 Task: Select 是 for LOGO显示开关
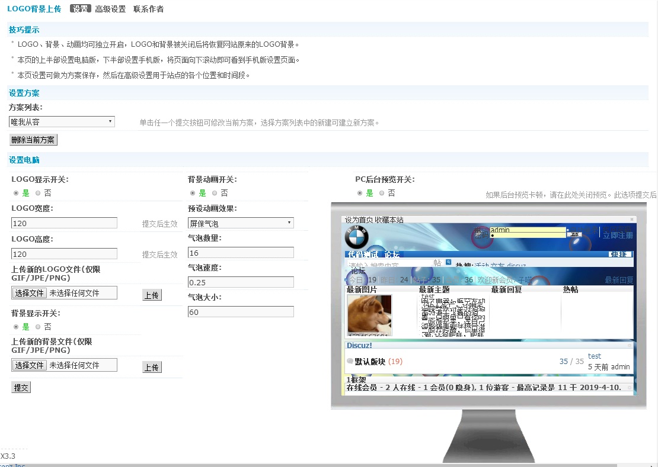point(16,193)
